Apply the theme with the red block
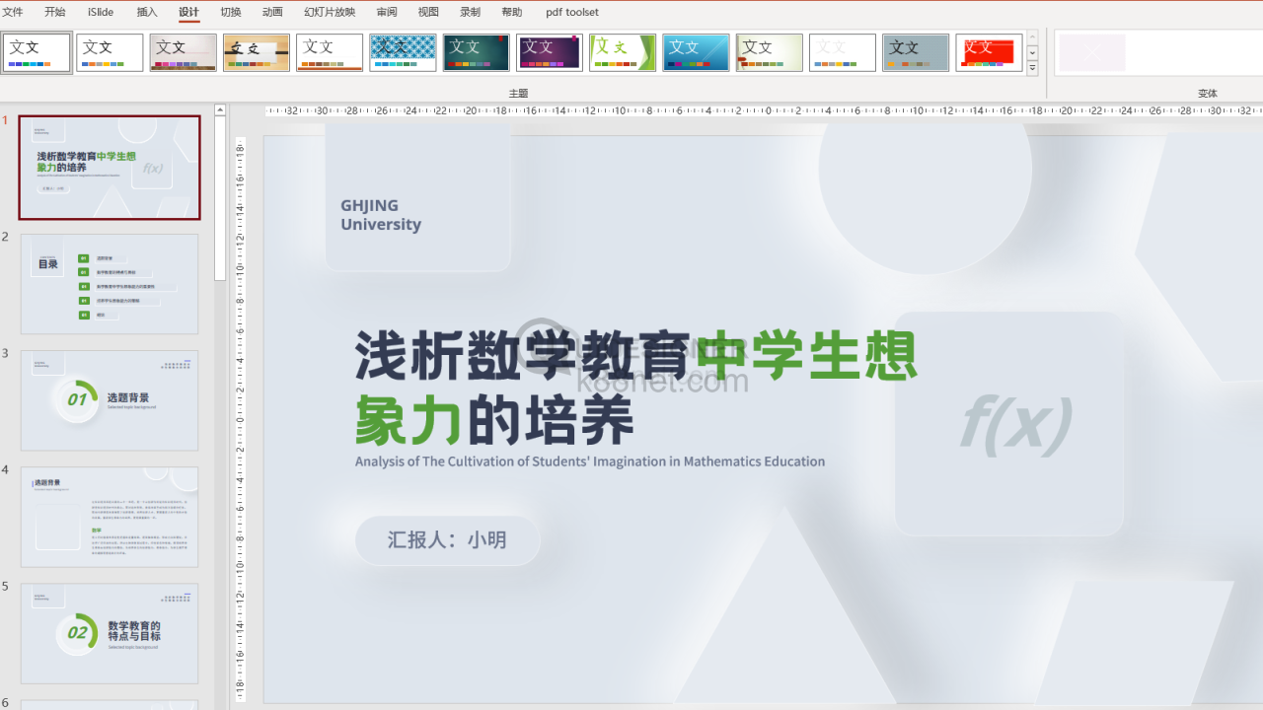 tap(989, 52)
